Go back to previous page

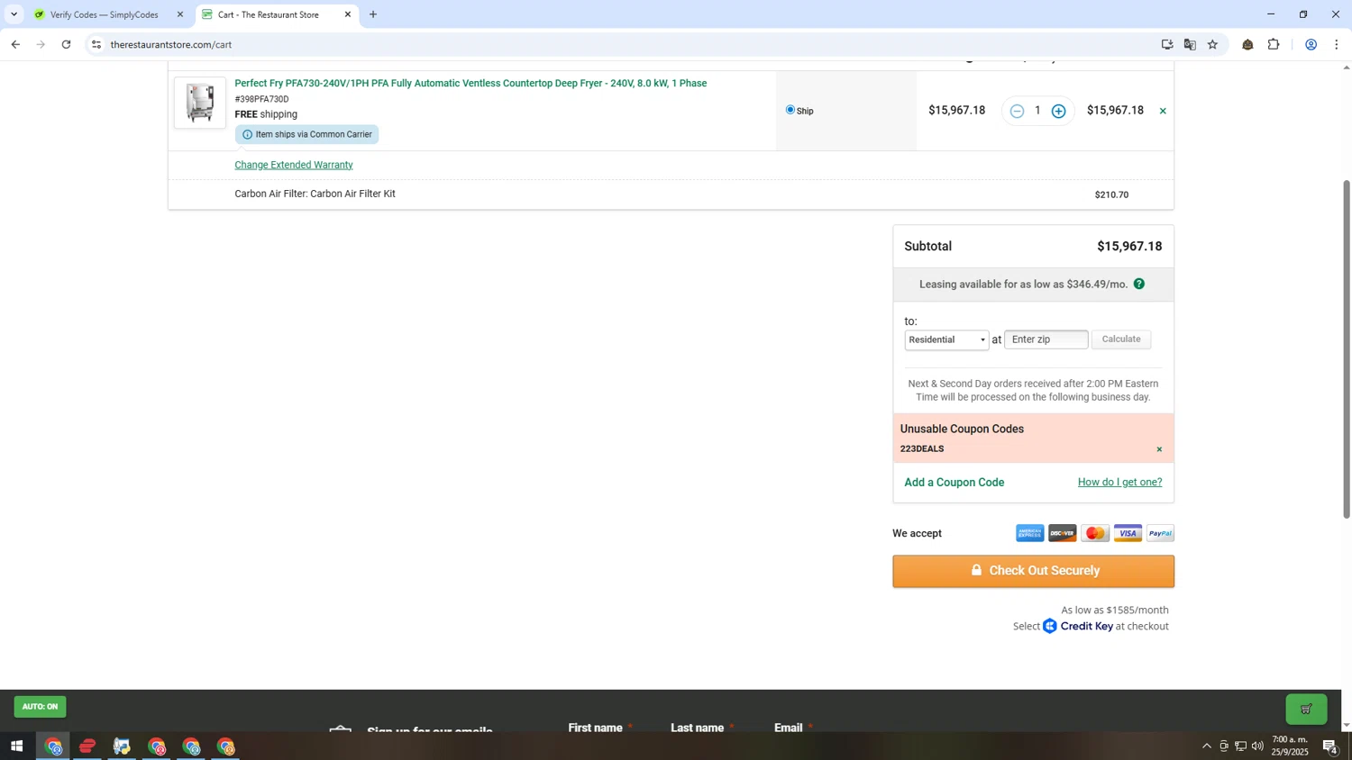pos(15,44)
